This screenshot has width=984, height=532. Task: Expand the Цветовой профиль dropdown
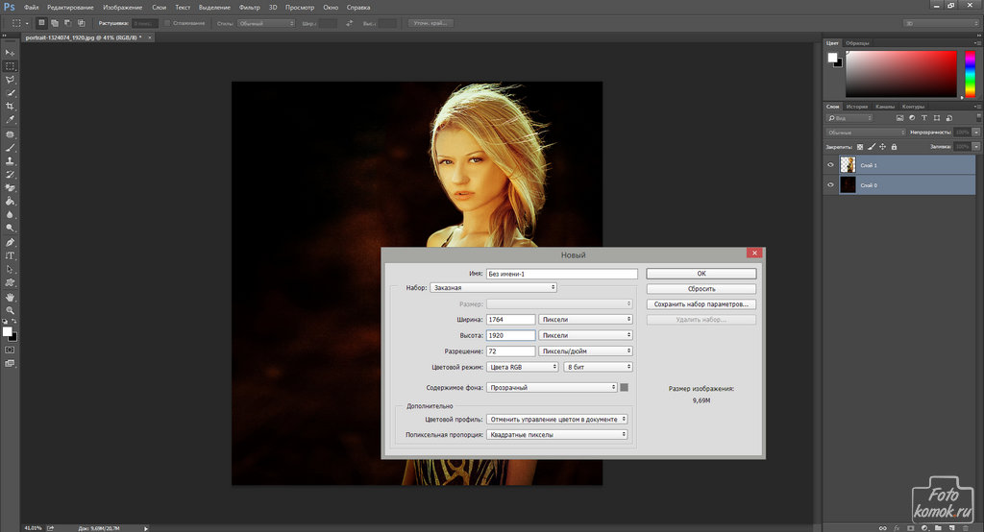556,420
